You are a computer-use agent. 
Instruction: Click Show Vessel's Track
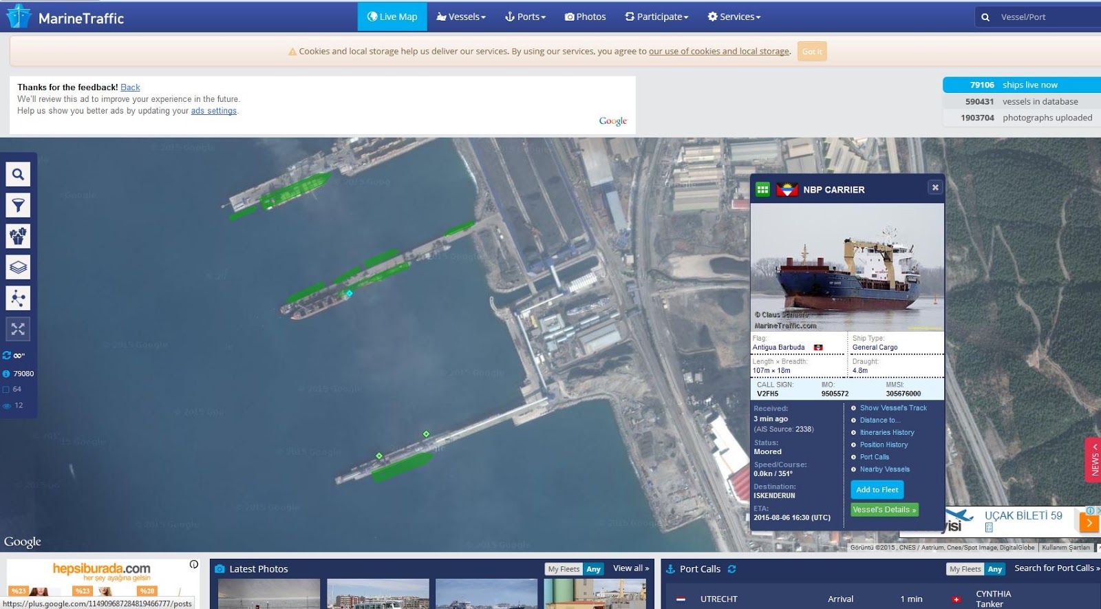(893, 408)
